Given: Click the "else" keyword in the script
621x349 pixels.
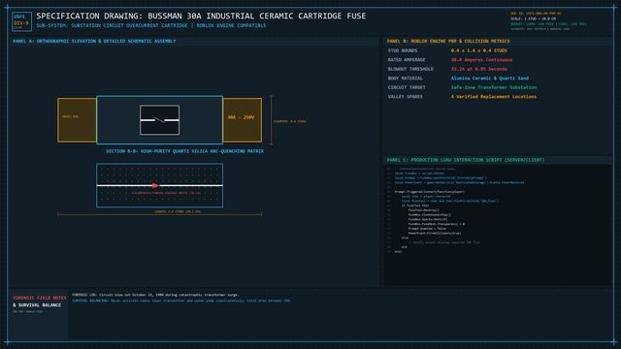Looking at the screenshot, I should point(405,238).
